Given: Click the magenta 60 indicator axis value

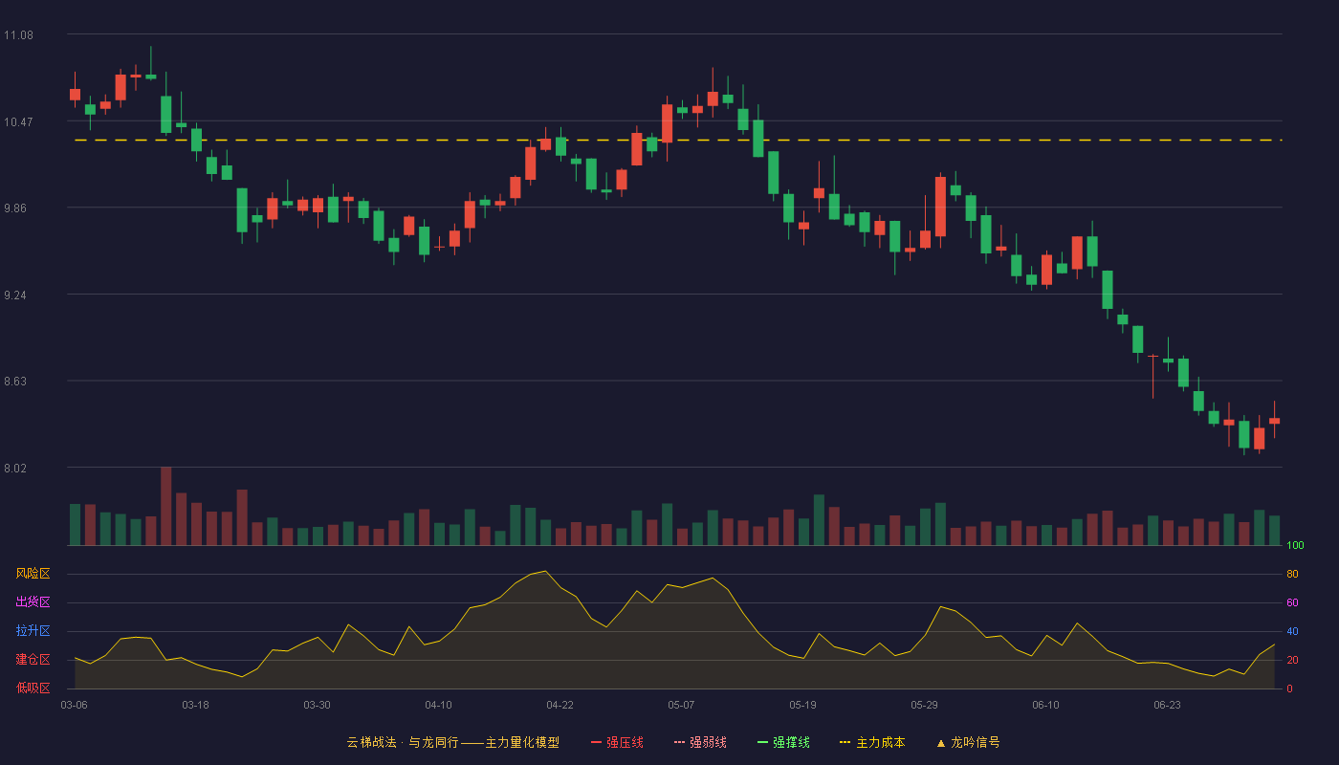Looking at the screenshot, I should tap(1292, 603).
